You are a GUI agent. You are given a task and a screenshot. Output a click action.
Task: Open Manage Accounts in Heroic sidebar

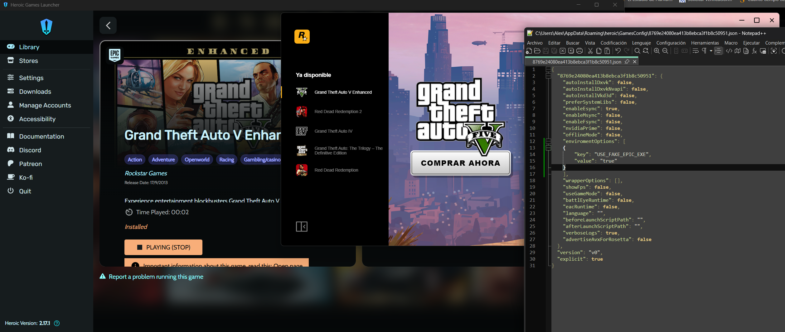point(46,105)
